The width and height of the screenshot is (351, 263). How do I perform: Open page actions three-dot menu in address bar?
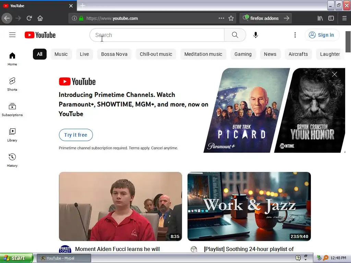click(x=221, y=18)
